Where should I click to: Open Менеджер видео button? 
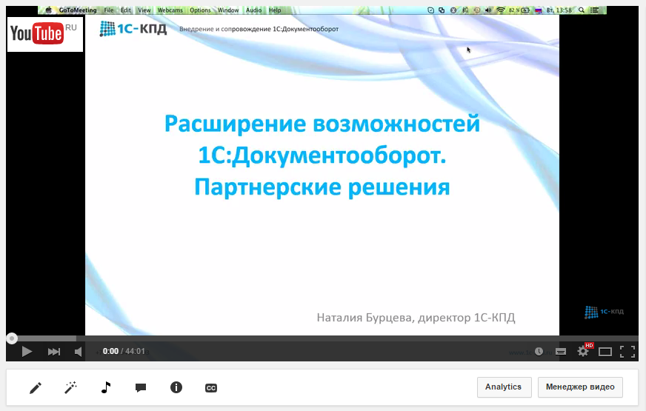[580, 387]
